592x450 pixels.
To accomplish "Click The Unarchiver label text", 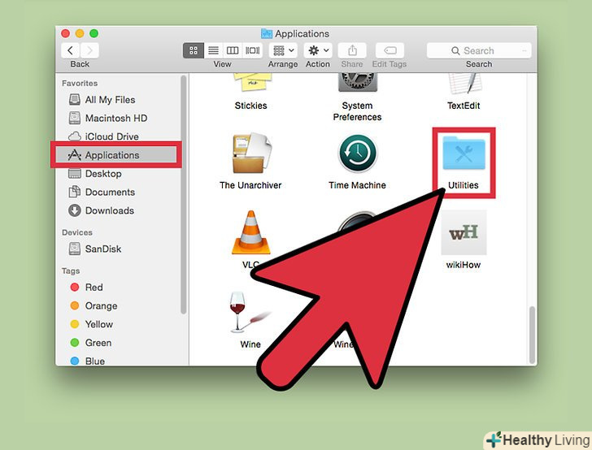I will [x=250, y=185].
